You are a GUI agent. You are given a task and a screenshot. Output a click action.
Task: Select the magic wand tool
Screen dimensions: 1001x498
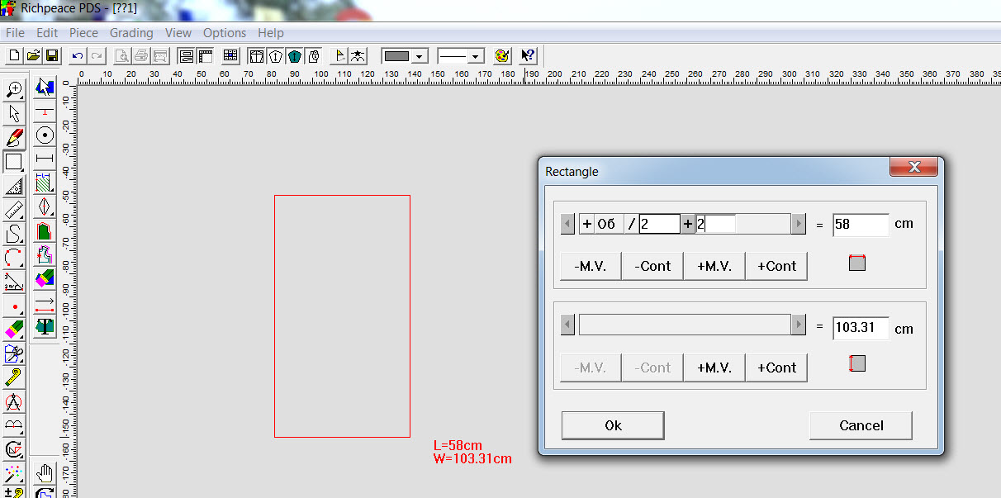14,474
